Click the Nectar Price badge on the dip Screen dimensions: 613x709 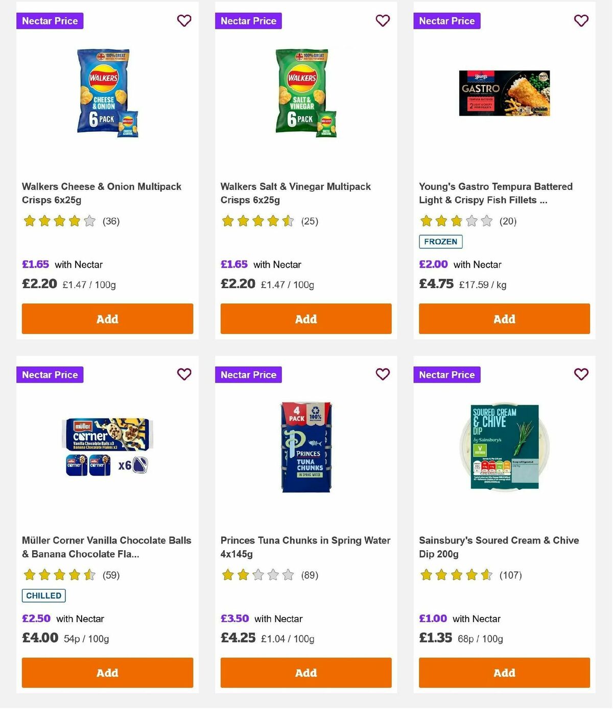447,374
